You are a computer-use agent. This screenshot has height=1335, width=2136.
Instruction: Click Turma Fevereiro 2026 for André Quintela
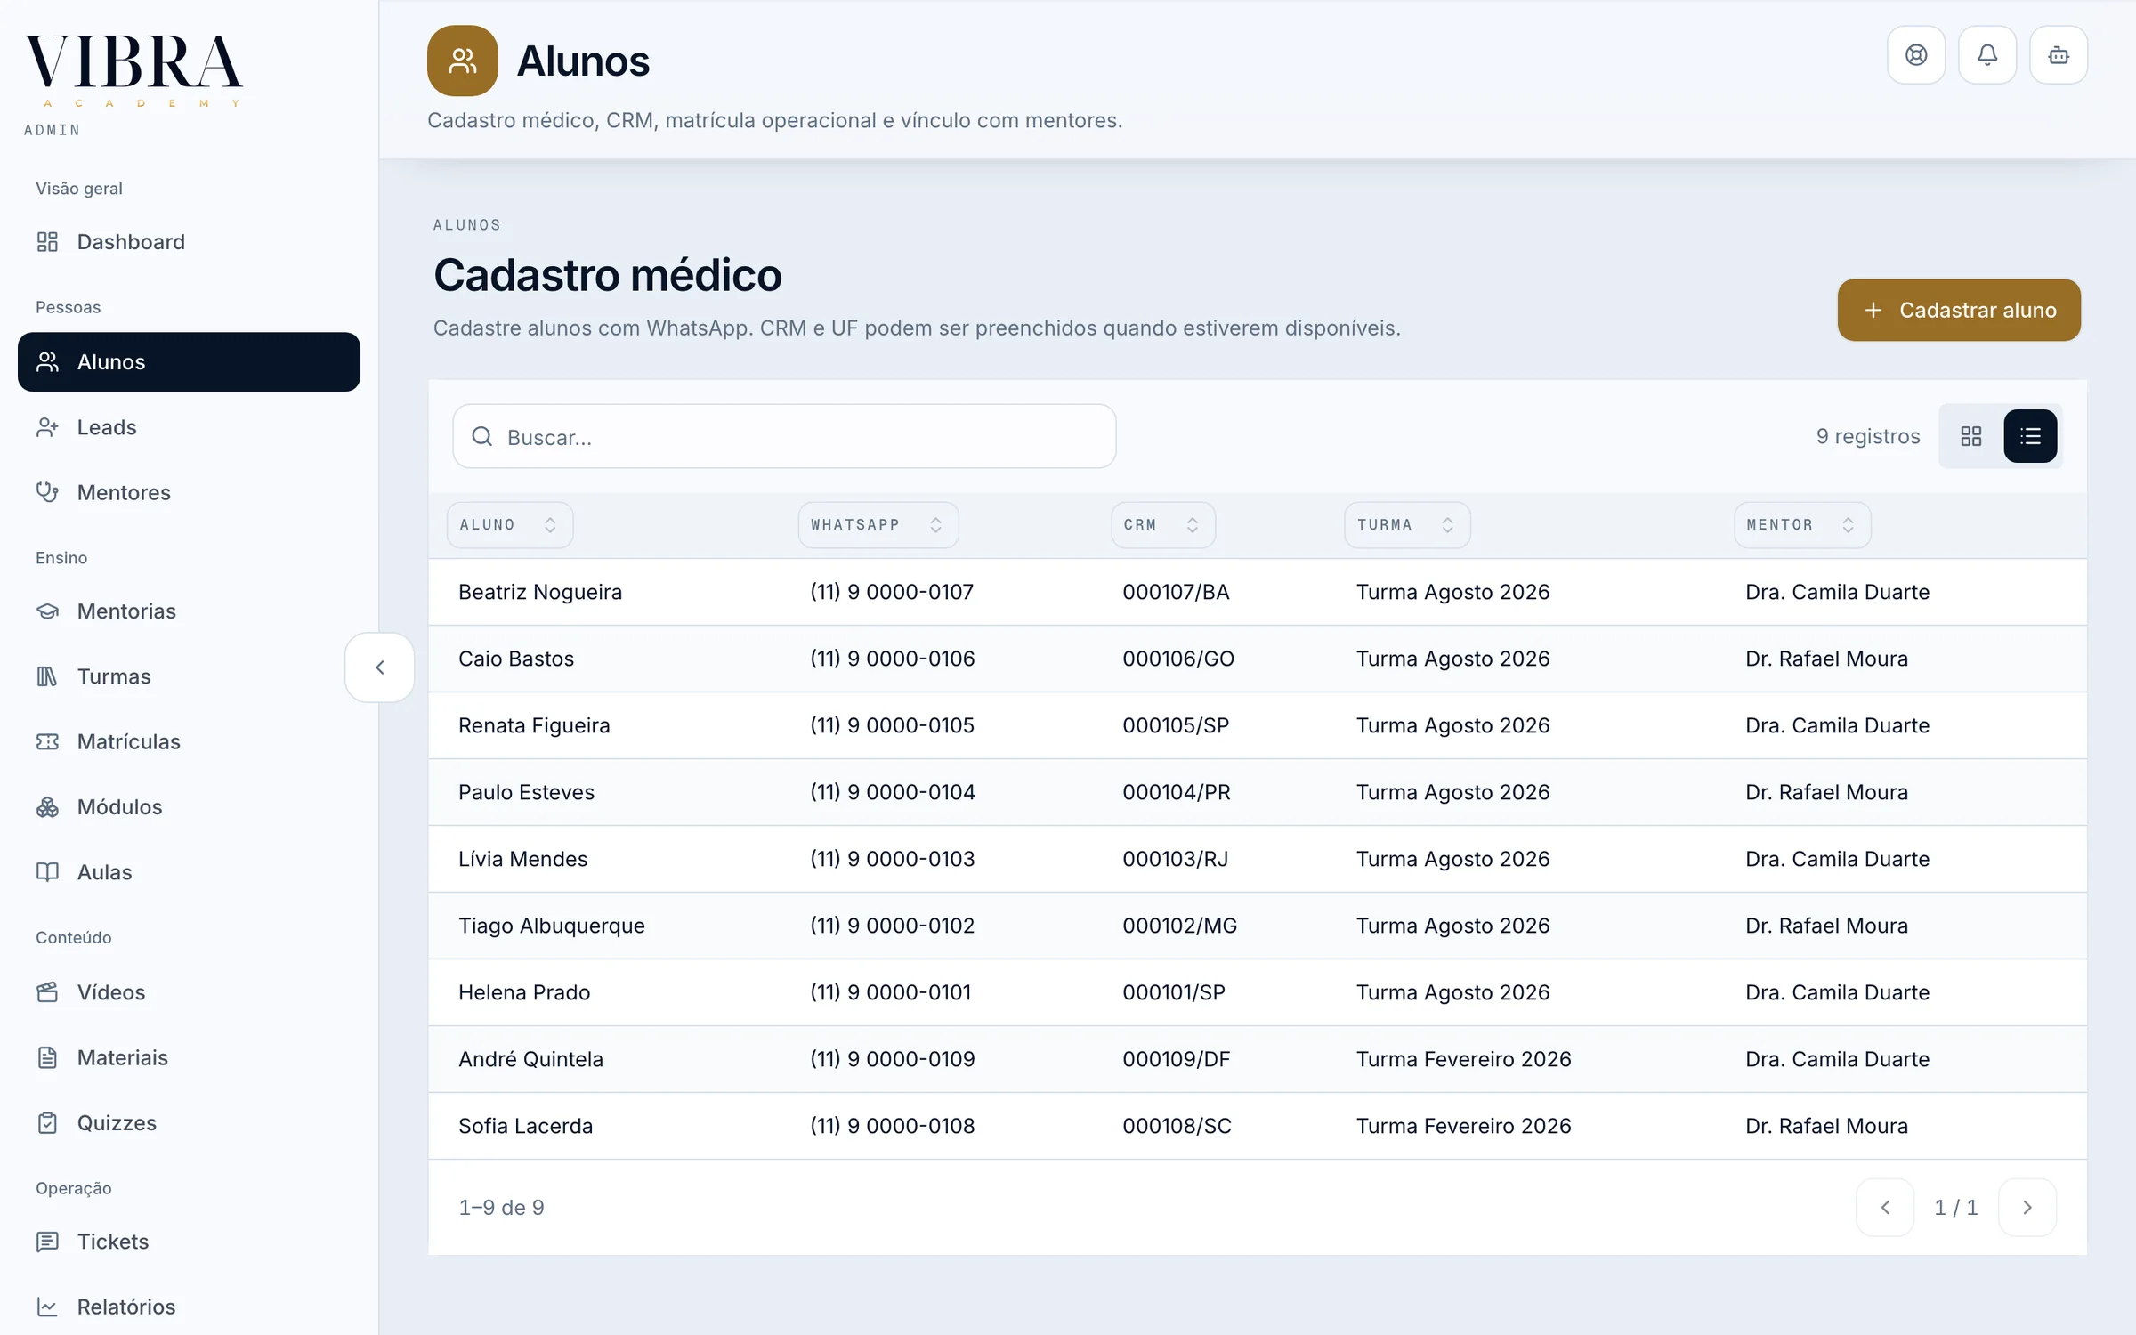(x=1463, y=1059)
